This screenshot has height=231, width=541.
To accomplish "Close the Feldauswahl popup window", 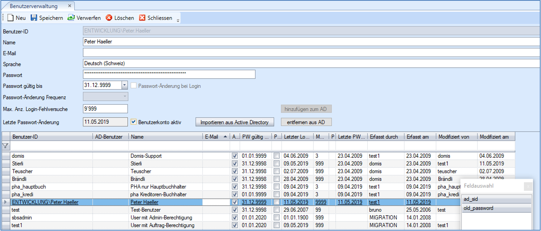I will click(x=527, y=187).
